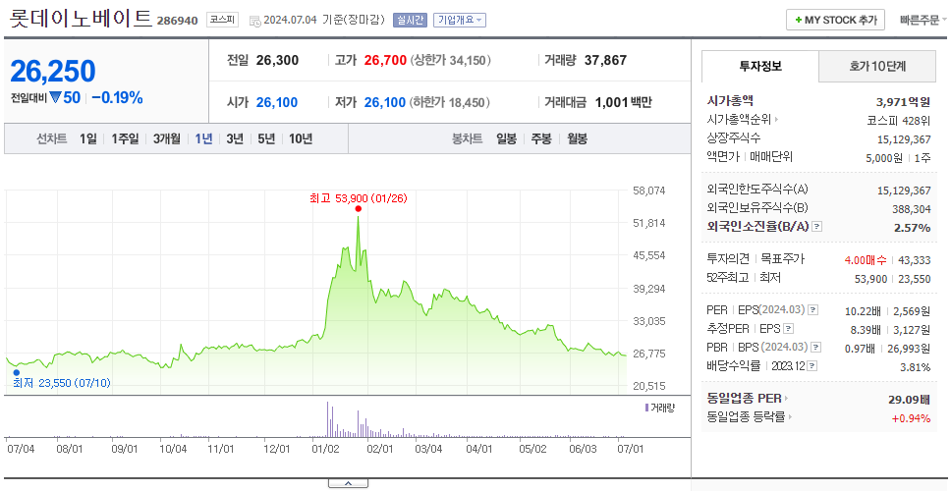Select the 1일 line chart period
951x491 pixels.
[88, 138]
